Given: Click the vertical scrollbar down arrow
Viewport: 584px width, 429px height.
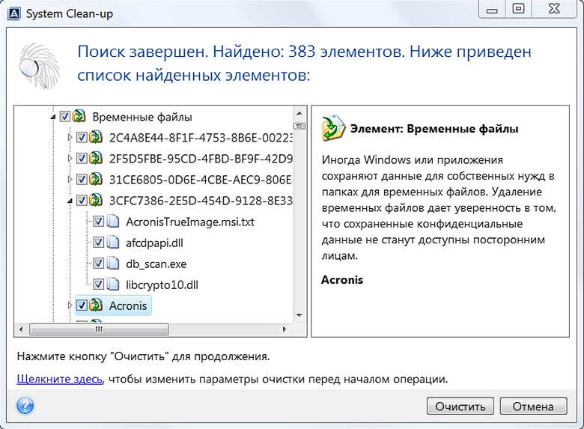Looking at the screenshot, I should (299, 317).
